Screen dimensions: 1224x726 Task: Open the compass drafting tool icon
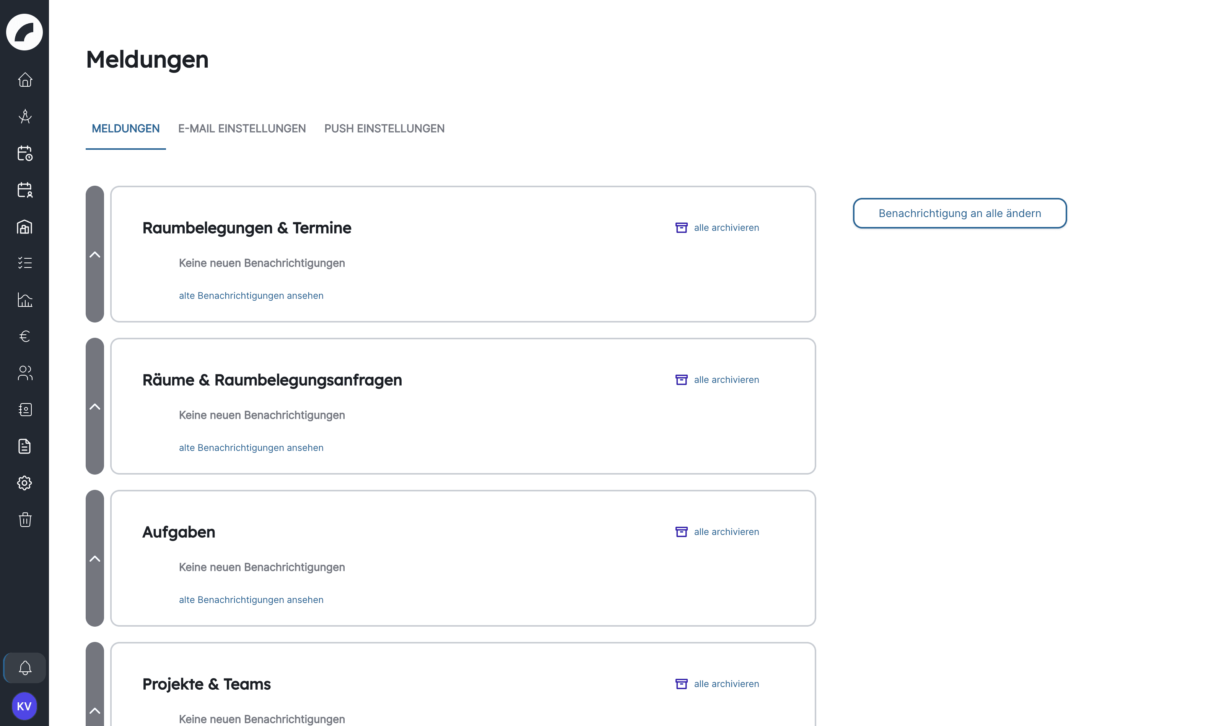point(25,117)
